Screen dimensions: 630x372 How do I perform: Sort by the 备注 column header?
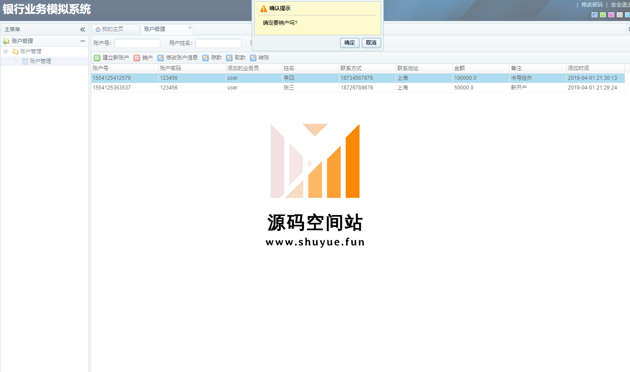pos(538,68)
